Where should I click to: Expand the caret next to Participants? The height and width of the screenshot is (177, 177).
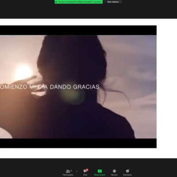[77, 171]
